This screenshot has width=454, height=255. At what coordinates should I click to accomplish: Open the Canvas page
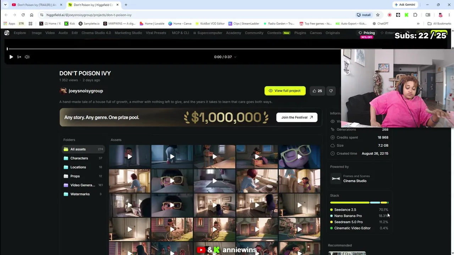[x=316, y=33]
